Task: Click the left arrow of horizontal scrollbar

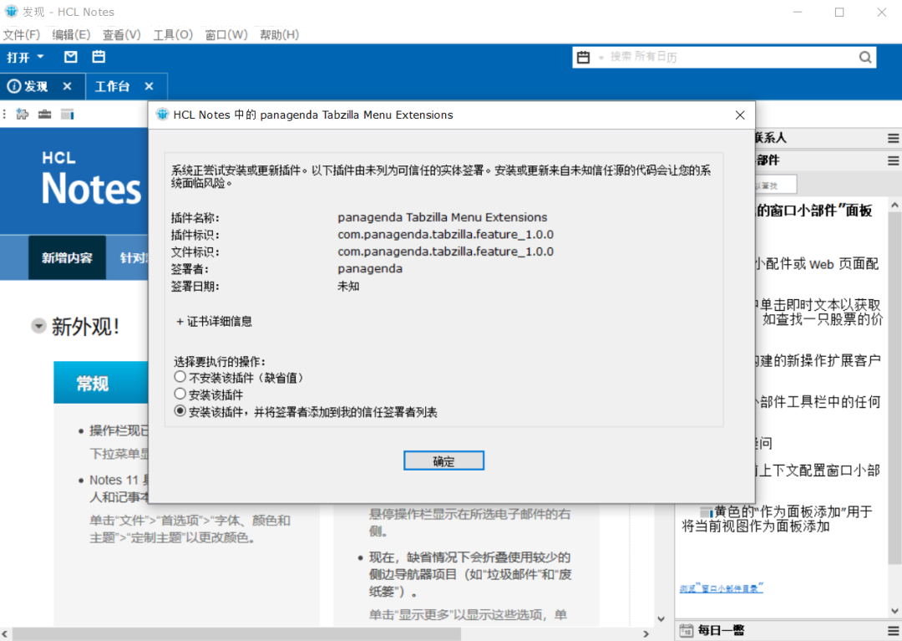Action: [x=5, y=634]
